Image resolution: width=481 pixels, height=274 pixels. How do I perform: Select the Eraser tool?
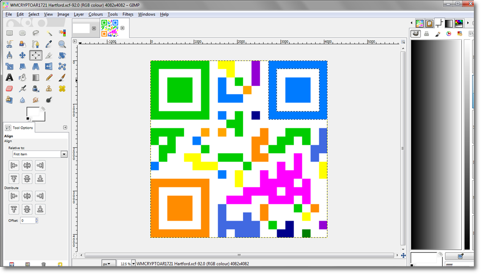coord(9,89)
